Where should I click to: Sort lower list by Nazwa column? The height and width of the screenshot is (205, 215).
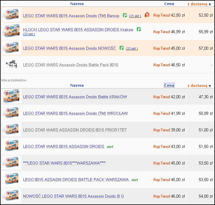click(77, 85)
